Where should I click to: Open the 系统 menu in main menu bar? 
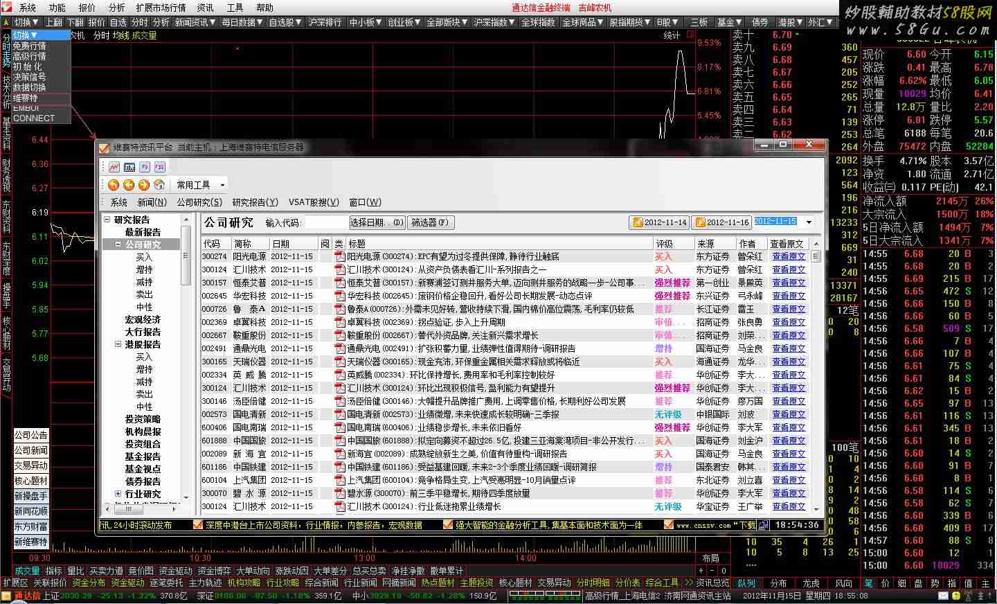tap(28, 8)
